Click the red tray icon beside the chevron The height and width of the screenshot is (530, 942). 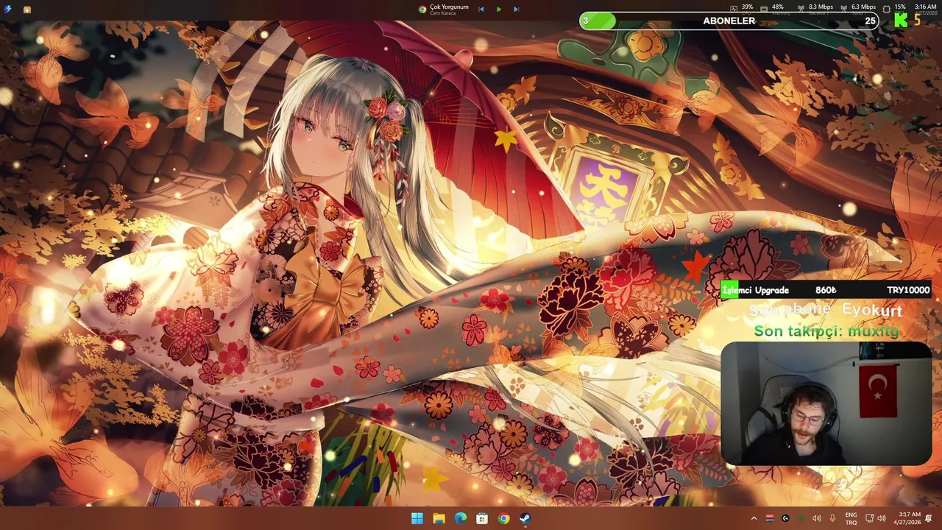(x=770, y=518)
